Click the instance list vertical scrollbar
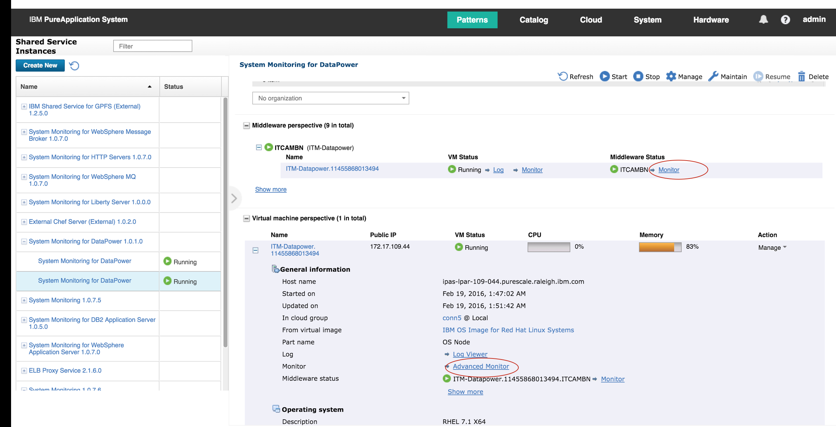 (225, 222)
